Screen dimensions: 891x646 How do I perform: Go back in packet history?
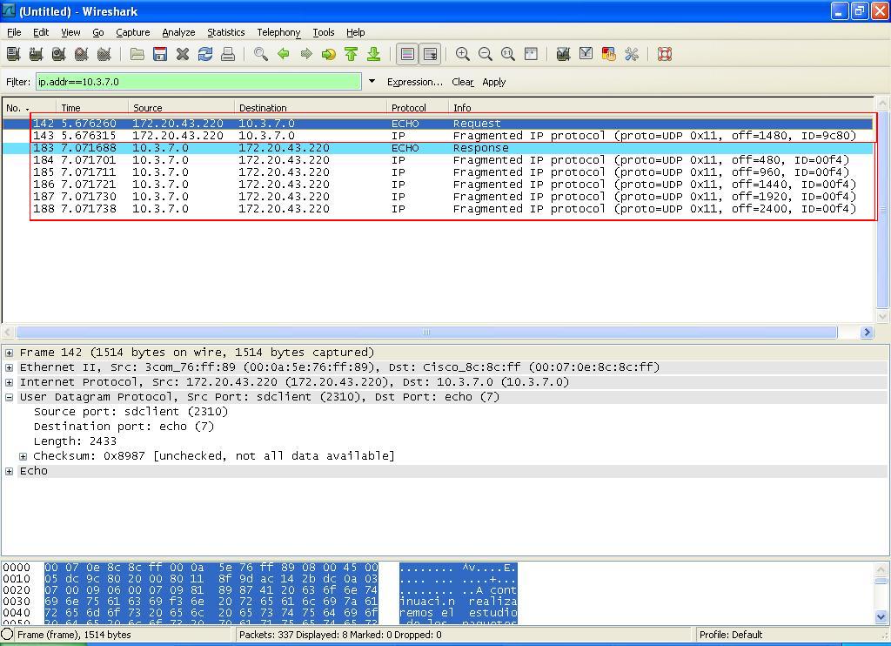[284, 54]
